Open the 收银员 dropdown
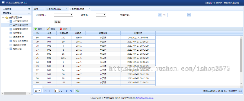This screenshot has height=101, width=244. click(101, 15)
